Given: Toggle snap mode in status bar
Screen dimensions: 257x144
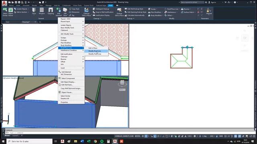Looking at the screenshot, I should 146,136.
